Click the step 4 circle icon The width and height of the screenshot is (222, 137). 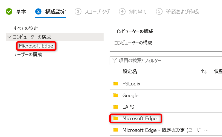coord(122,11)
